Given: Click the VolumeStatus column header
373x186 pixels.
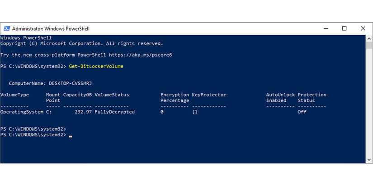Looking at the screenshot, I should coord(112,95).
